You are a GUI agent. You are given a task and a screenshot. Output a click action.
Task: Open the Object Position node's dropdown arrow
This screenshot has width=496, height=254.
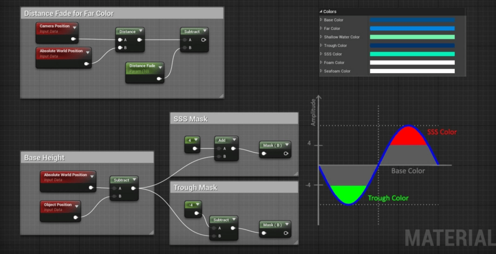(x=77, y=206)
